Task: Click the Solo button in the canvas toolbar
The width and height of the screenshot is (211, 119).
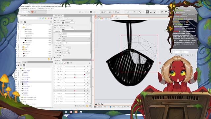Action: 117,19
